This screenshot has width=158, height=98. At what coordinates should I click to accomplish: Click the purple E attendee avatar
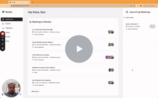(x=107, y=57)
